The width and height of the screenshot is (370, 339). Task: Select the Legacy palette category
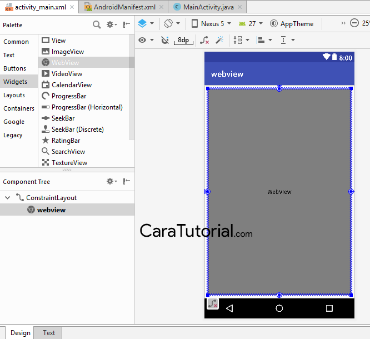(19, 135)
